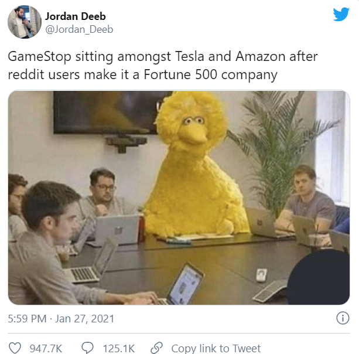Click the open laptop screen in foreground

(185, 284)
